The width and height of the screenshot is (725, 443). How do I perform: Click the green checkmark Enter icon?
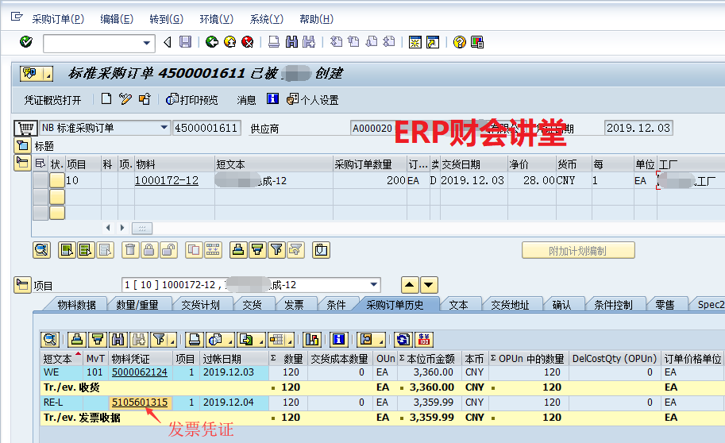[25, 42]
